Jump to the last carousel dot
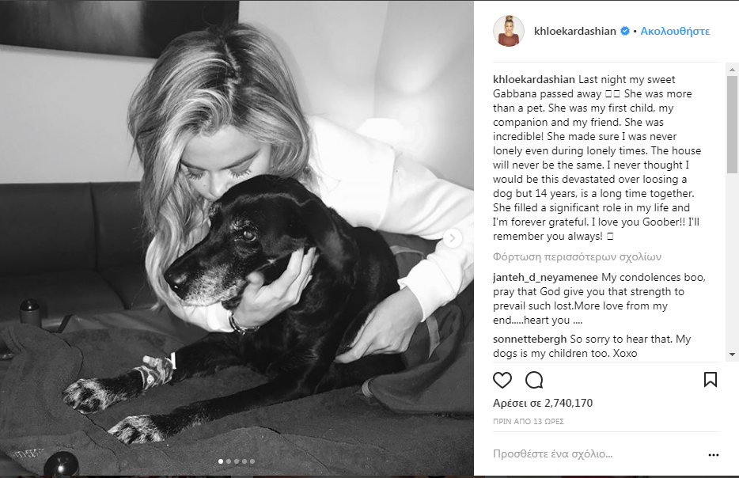 252,461
